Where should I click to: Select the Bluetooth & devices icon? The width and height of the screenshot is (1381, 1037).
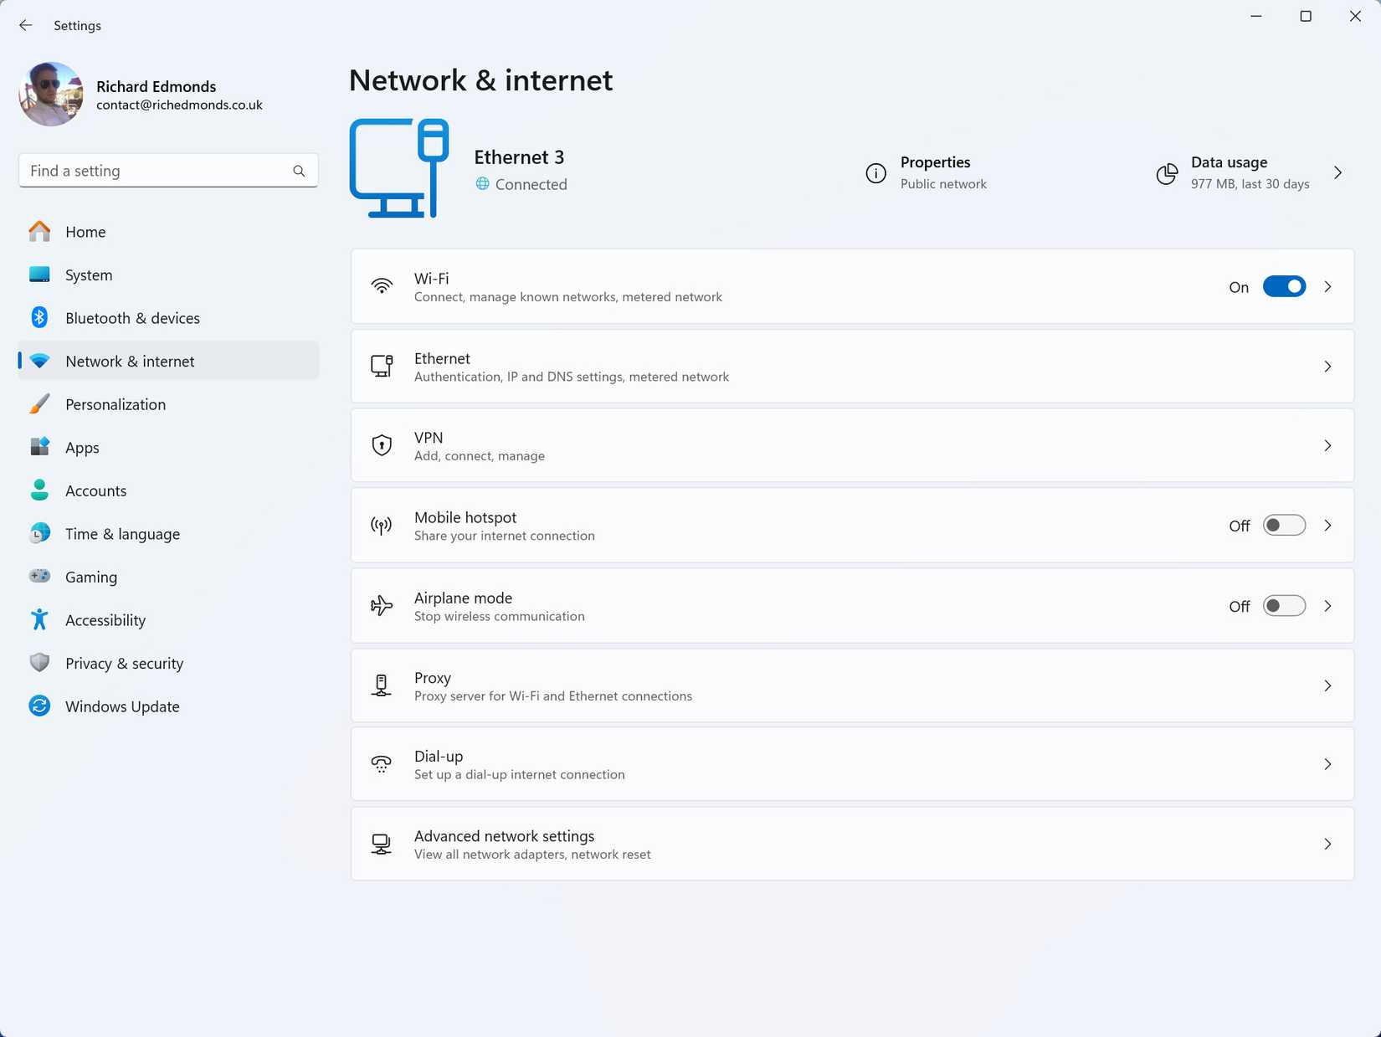click(39, 318)
